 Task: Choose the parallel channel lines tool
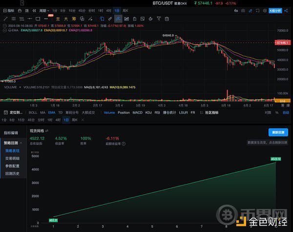click(14, 19)
